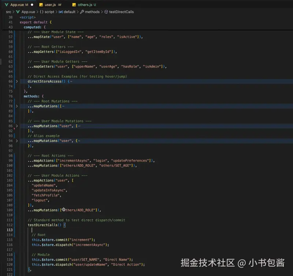
Task: Unfold the root mapMutations at line 78
Action: click(x=16, y=106)
